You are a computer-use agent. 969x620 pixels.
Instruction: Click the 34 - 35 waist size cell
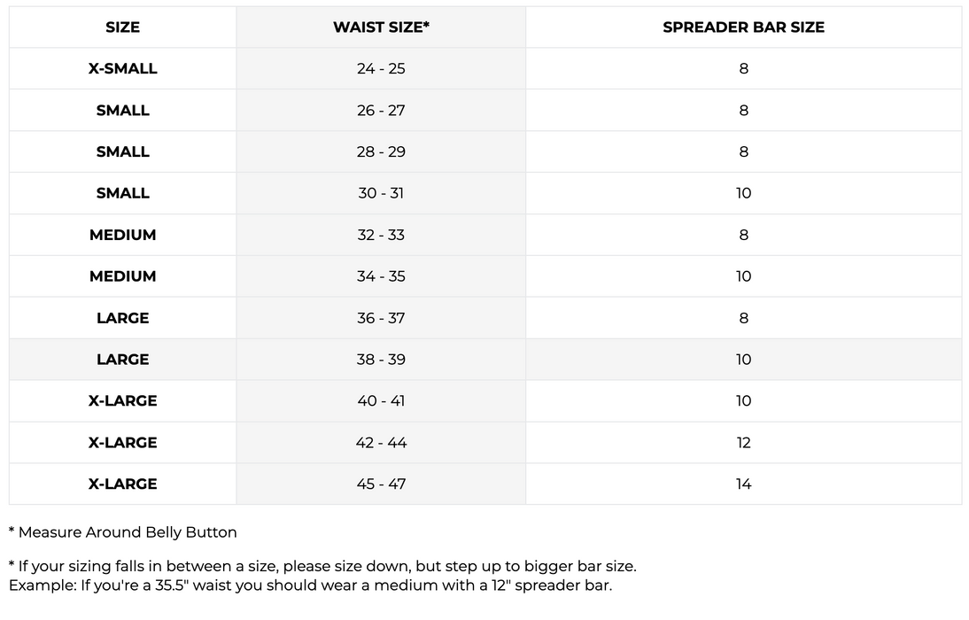tap(381, 276)
